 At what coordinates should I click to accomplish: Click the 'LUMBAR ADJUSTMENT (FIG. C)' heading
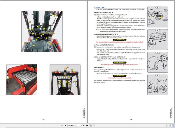tap(104, 45)
